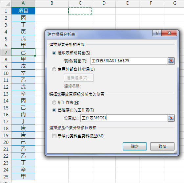This screenshot has height=183, width=184.
Task: Select column D header
Action: pyautogui.click(x=104, y=3)
